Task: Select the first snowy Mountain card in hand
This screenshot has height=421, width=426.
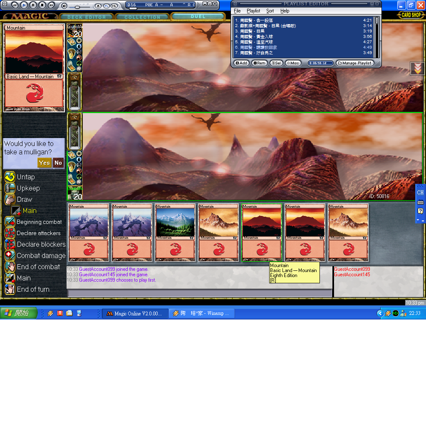Action: pos(89,233)
